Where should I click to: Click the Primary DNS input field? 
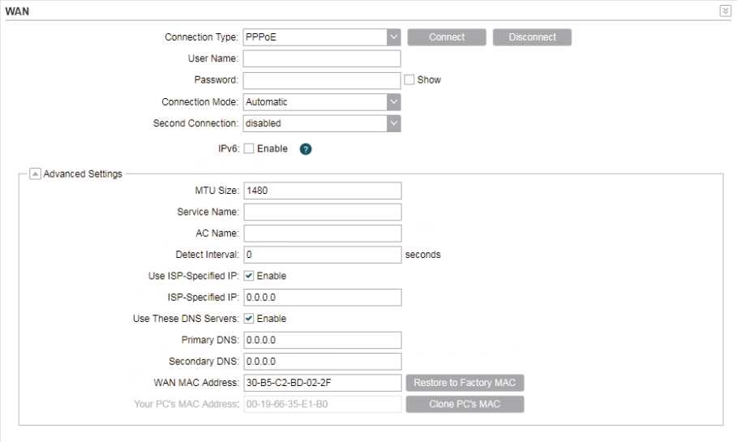coord(322,340)
